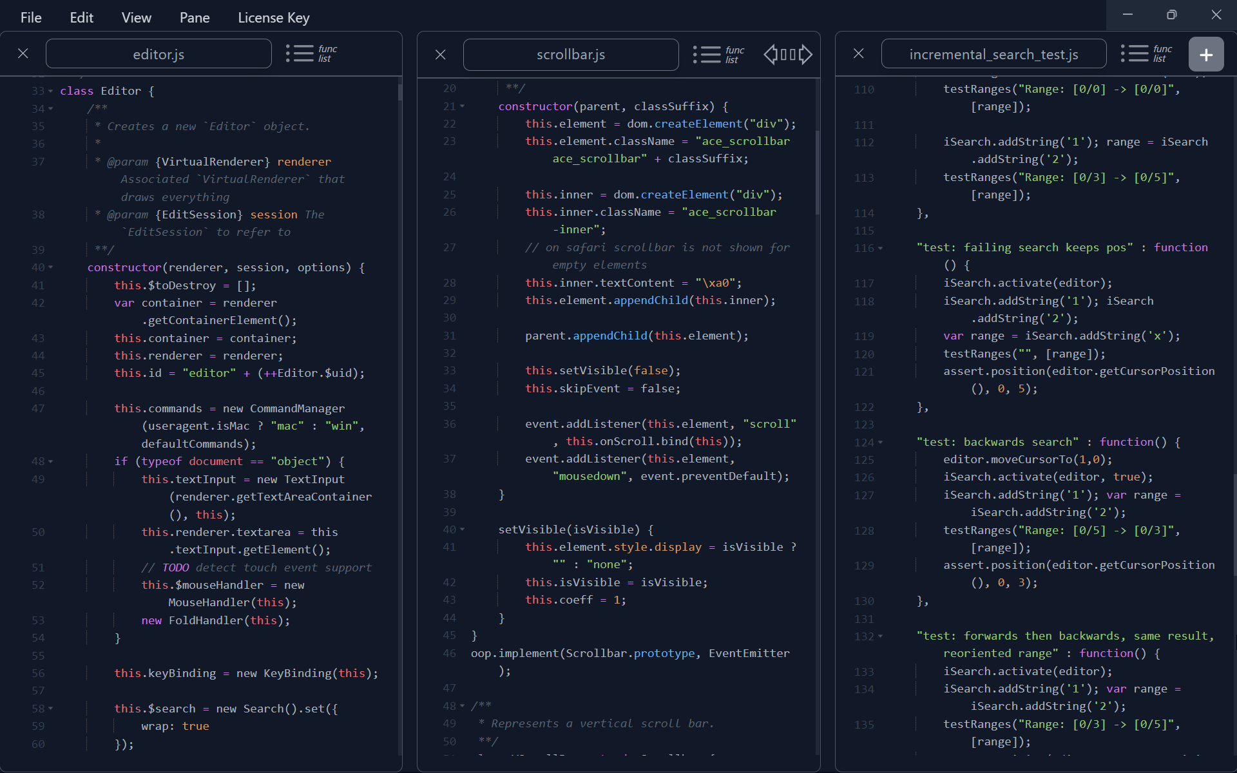Screen dimensions: 1237x773
Task: Open the Edit menu
Action: point(82,17)
